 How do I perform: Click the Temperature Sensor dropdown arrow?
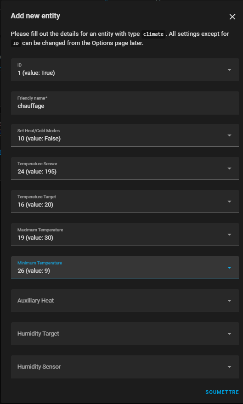[x=229, y=168]
